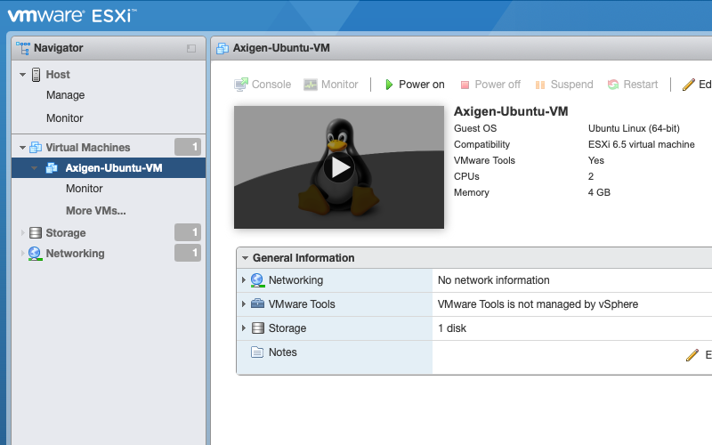Click the pencil icon to edit Notes
The width and height of the screenshot is (712, 445).
pyautogui.click(x=692, y=355)
